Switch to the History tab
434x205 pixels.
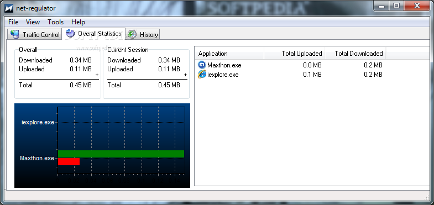click(143, 35)
